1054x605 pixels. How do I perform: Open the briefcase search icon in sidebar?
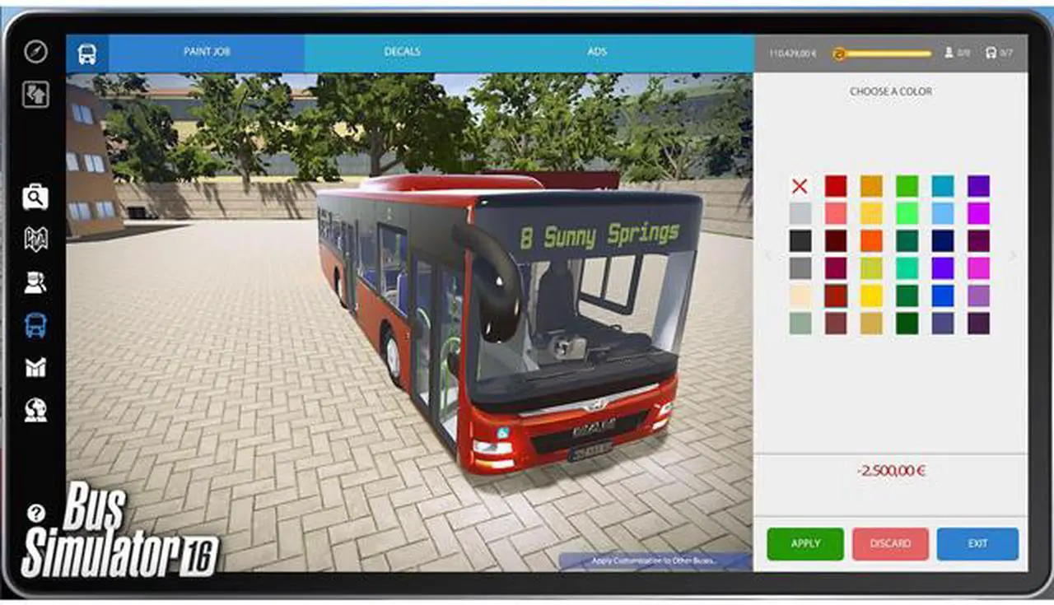click(35, 198)
